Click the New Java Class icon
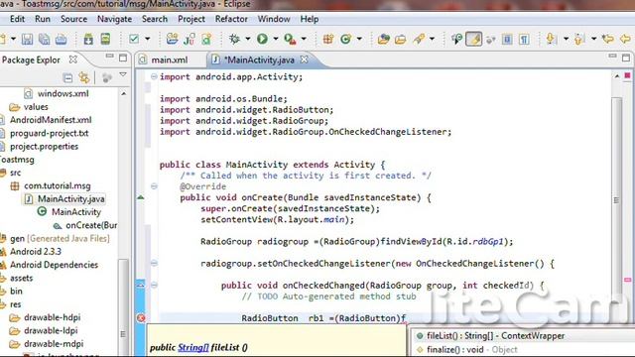 (x=345, y=39)
